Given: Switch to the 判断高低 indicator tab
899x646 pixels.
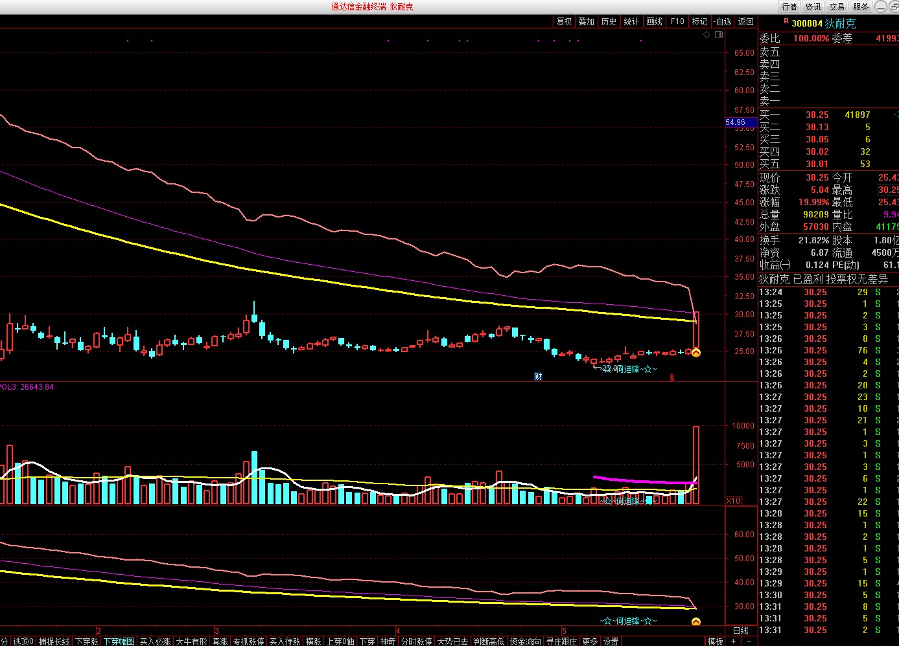Looking at the screenshot, I should pyautogui.click(x=489, y=641).
